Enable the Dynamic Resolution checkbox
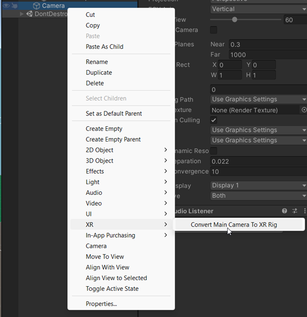Viewport: 307px width, 317px height. point(214,151)
